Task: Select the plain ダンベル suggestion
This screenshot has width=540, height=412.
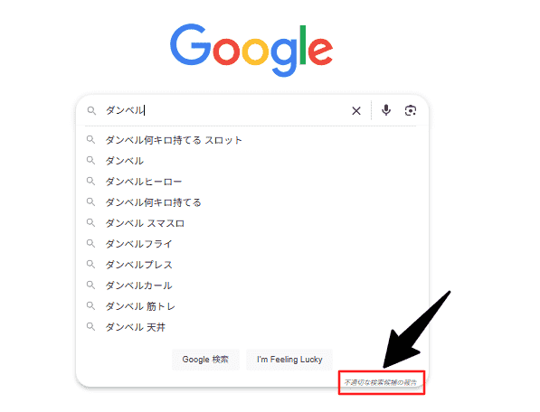Action: [252, 161]
